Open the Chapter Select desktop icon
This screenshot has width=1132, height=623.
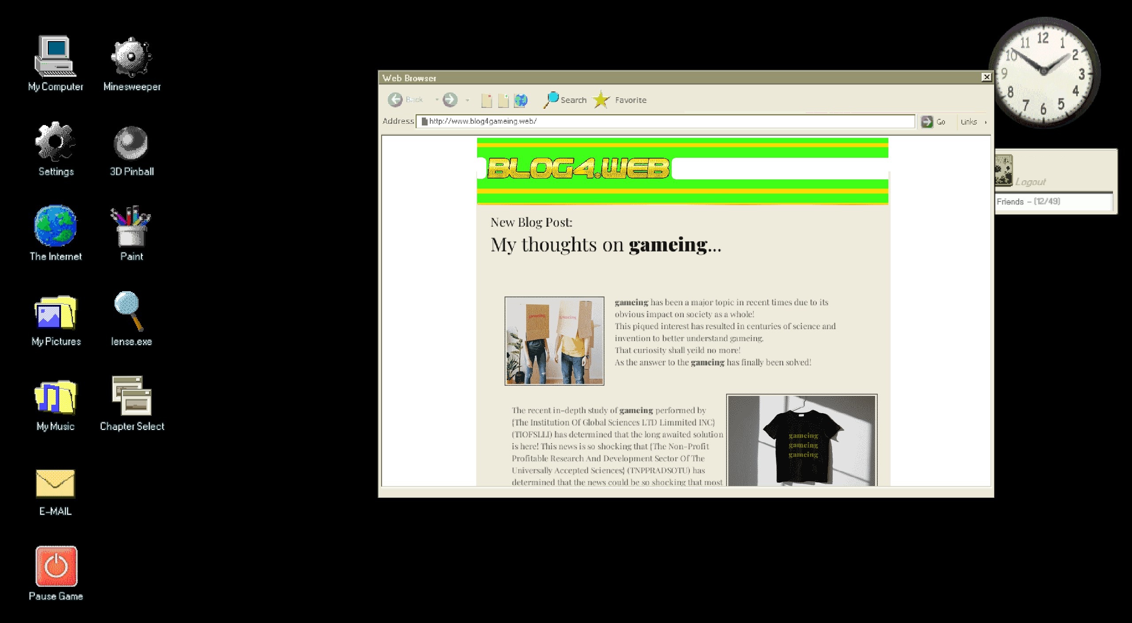132,396
